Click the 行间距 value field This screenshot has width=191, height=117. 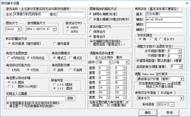click(173, 56)
